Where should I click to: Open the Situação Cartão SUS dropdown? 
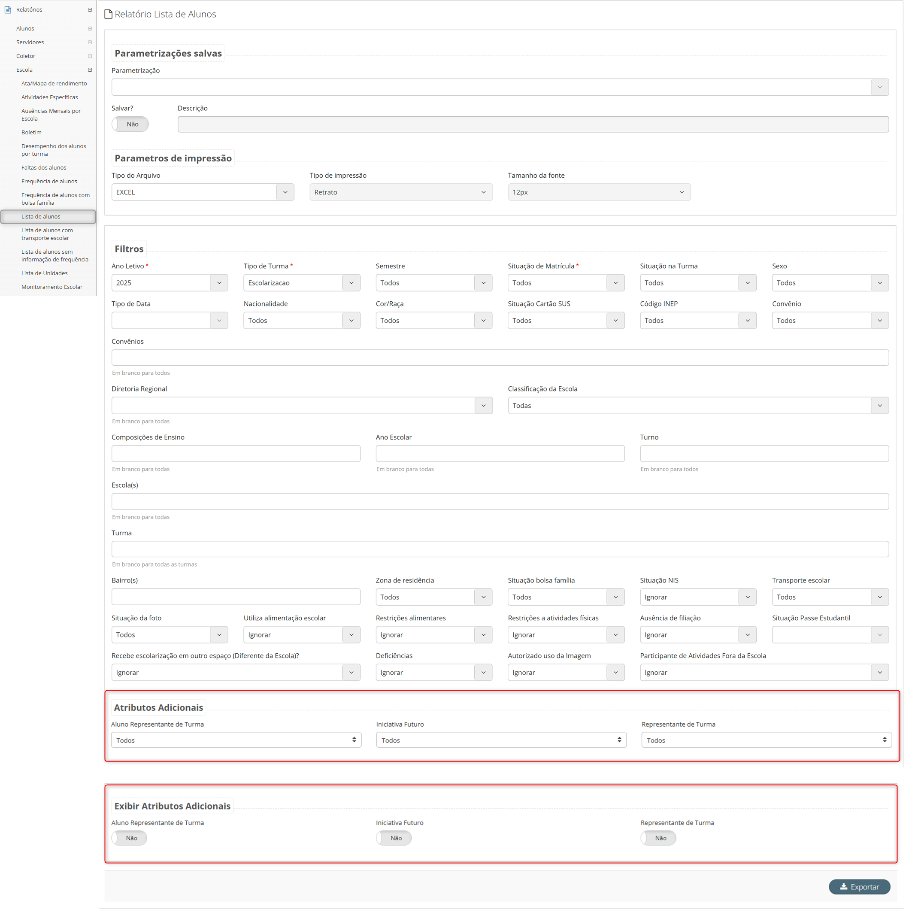(566, 320)
